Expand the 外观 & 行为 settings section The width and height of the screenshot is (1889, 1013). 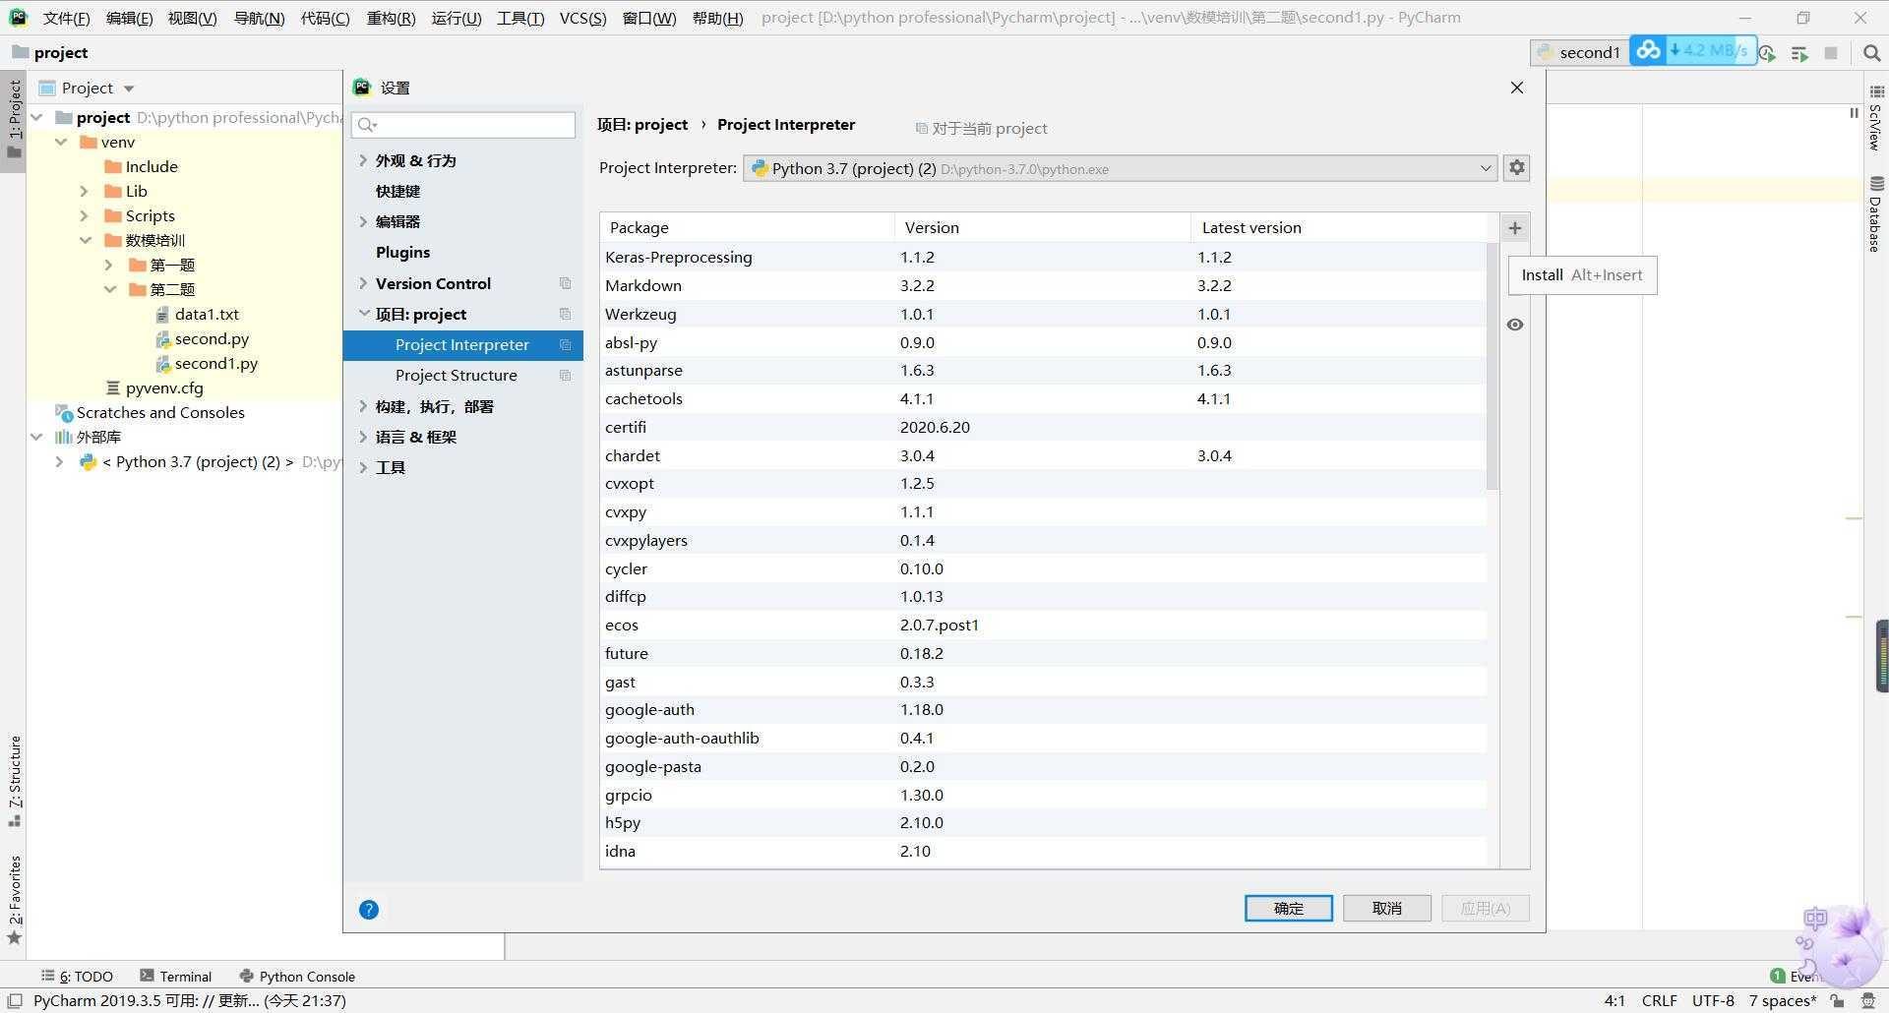363,160
